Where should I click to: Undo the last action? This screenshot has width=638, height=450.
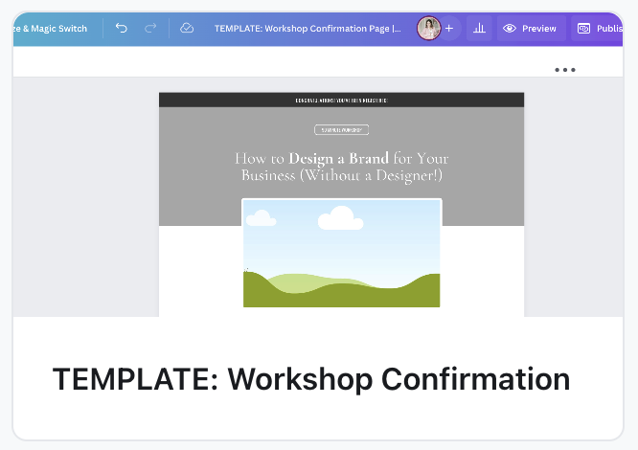121,29
